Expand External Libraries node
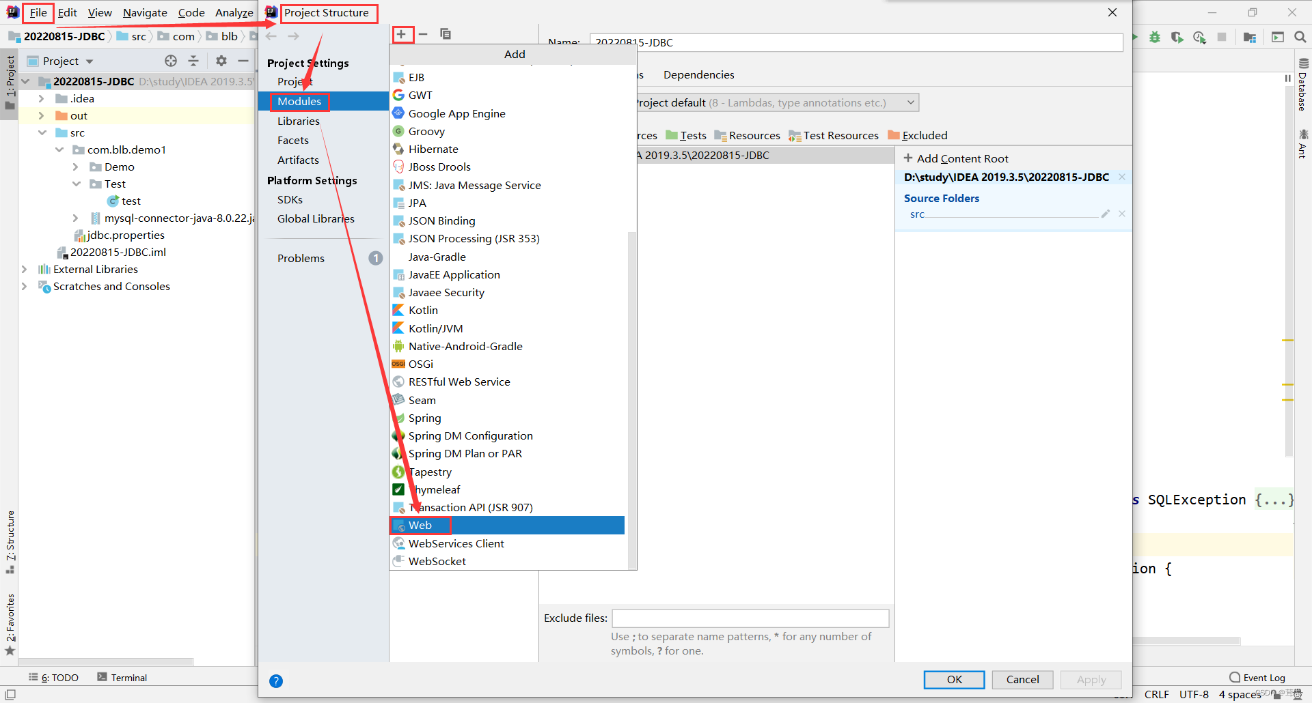The width and height of the screenshot is (1312, 703). (x=24, y=269)
